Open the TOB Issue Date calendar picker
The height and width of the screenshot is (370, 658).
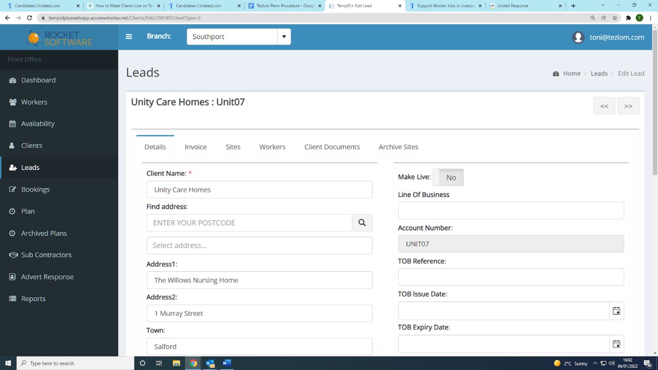pos(616,311)
